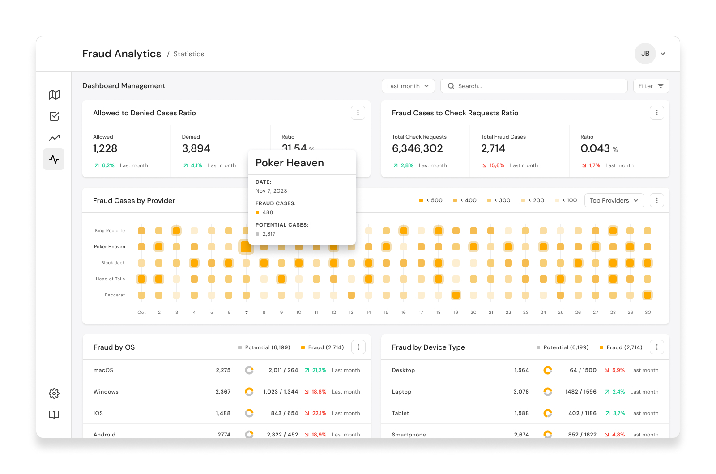The height and width of the screenshot is (474, 716).
Task: Toggle the '< 500' legend filter
Action: (x=430, y=200)
